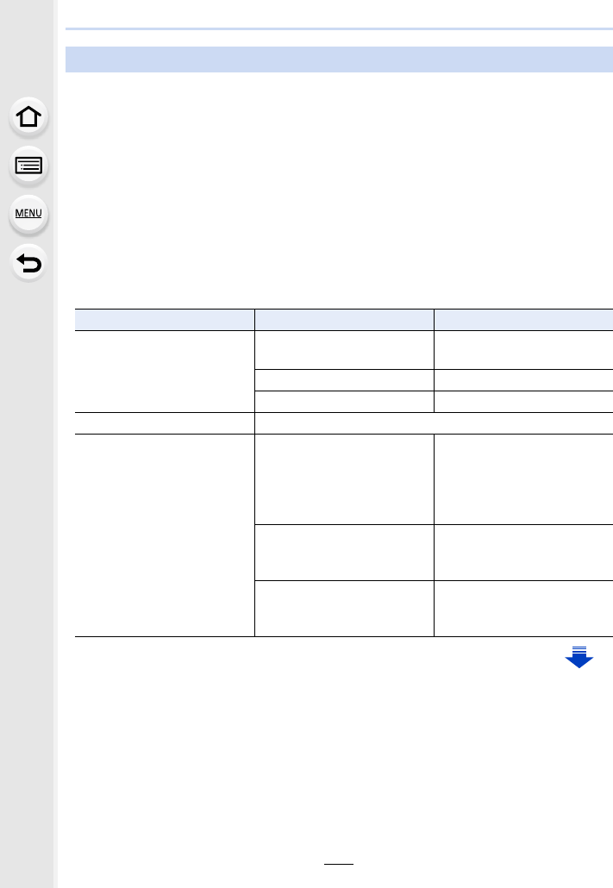The height and width of the screenshot is (888, 613).
Task: Select the middle column header cell of table
Action: tap(345, 320)
